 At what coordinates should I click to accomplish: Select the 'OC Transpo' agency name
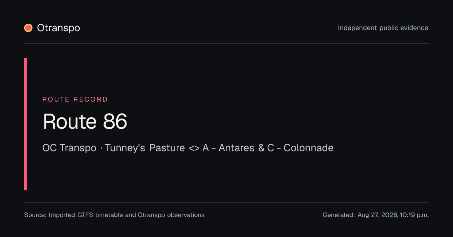tap(69, 148)
